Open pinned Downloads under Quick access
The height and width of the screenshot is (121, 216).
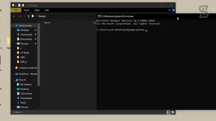coord(26,35)
